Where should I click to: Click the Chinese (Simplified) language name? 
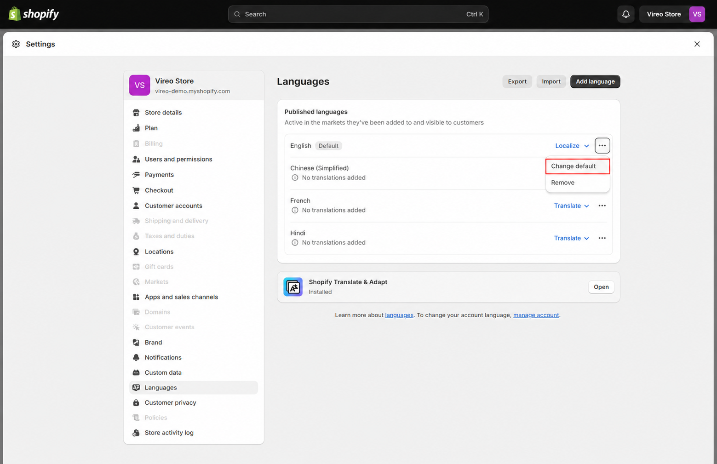[320, 168]
